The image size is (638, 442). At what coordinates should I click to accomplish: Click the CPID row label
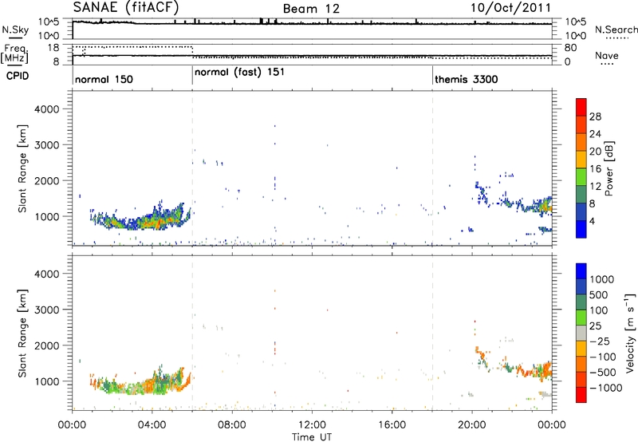click(x=18, y=76)
